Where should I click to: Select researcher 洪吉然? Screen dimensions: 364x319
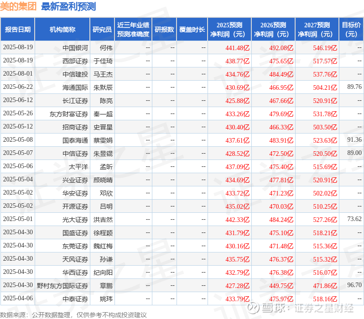pyautogui.click(x=103, y=220)
